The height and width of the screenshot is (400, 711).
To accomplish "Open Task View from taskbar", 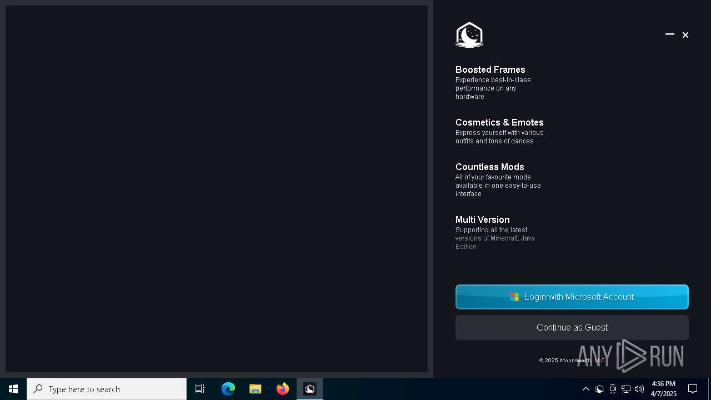I will (200, 389).
